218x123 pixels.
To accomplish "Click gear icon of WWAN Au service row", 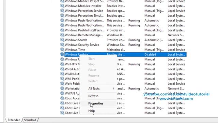I will click(62, 93).
